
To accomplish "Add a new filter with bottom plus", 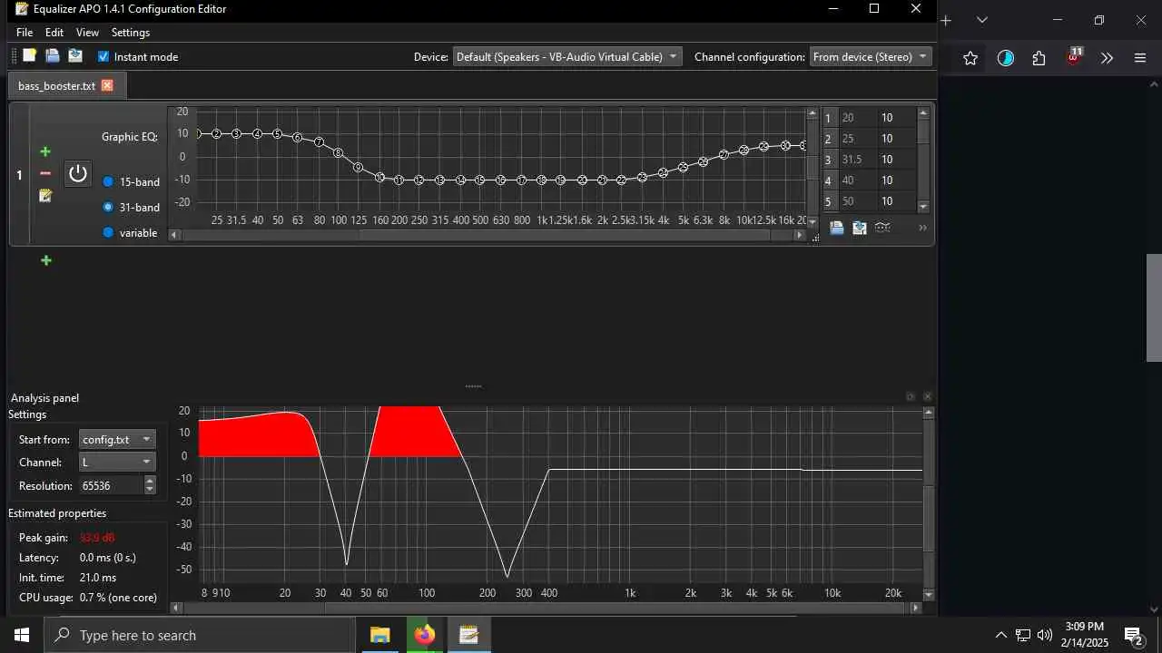I will [45, 260].
